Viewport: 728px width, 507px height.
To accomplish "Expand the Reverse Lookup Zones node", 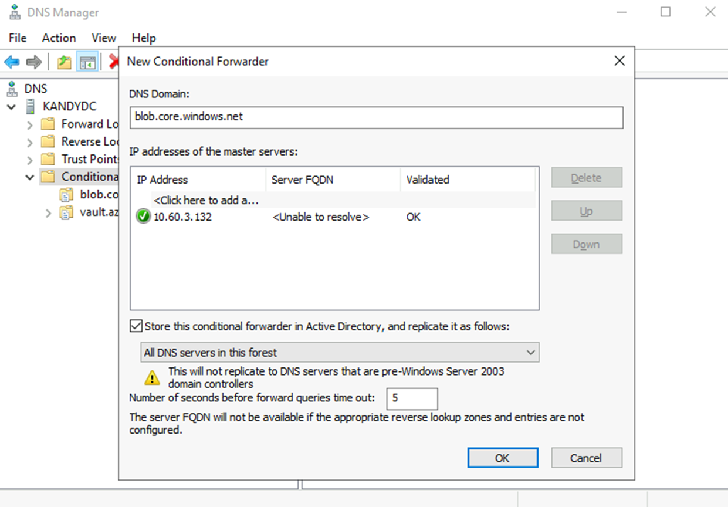I will tap(30, 142).
